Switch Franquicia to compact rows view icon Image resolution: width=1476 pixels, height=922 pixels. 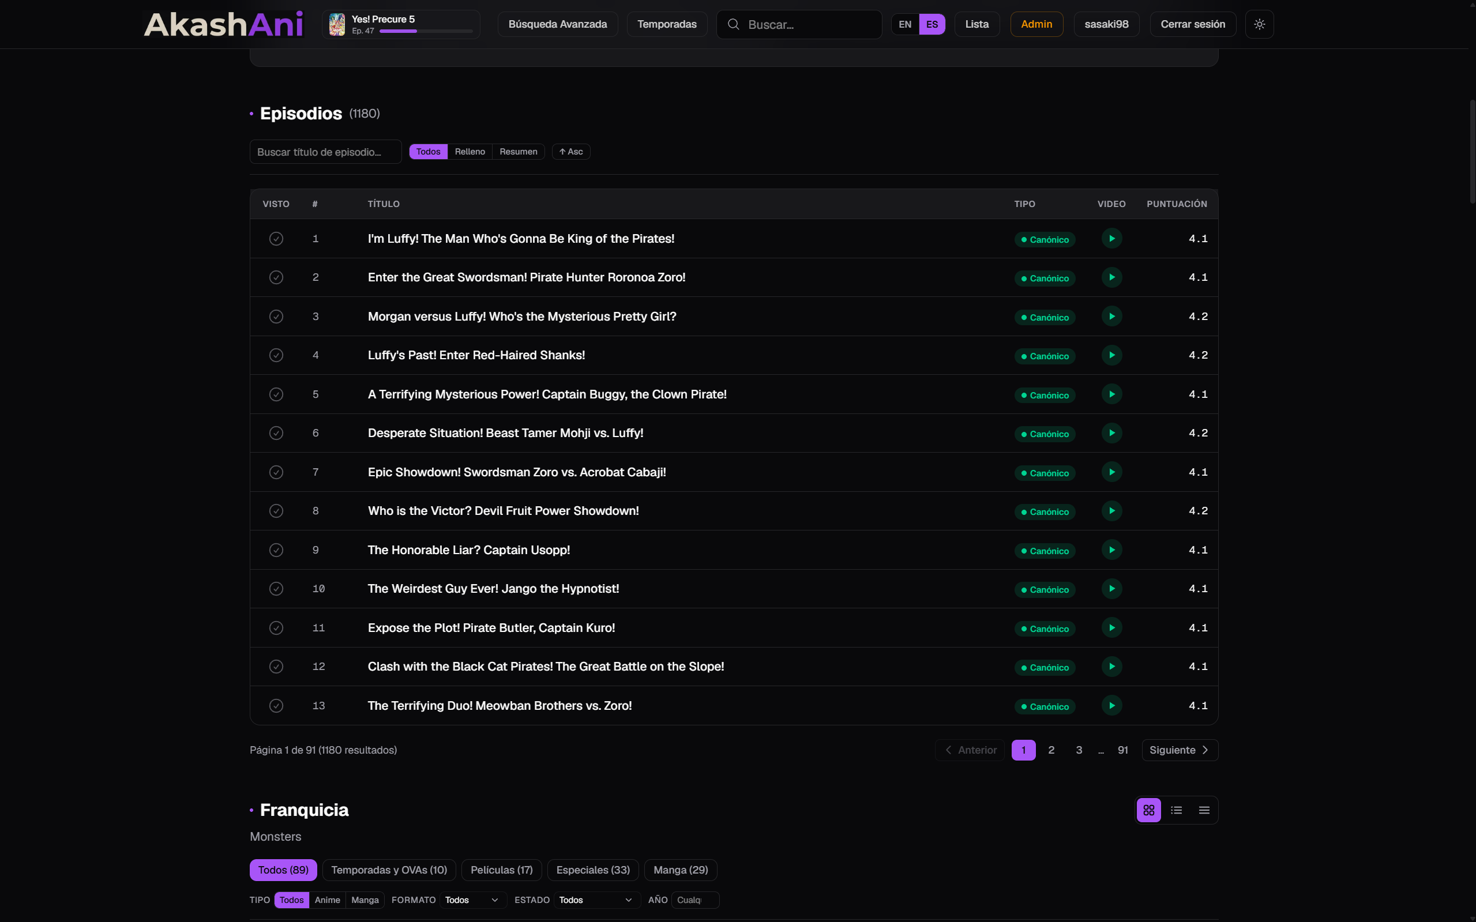click(1203, 810)
